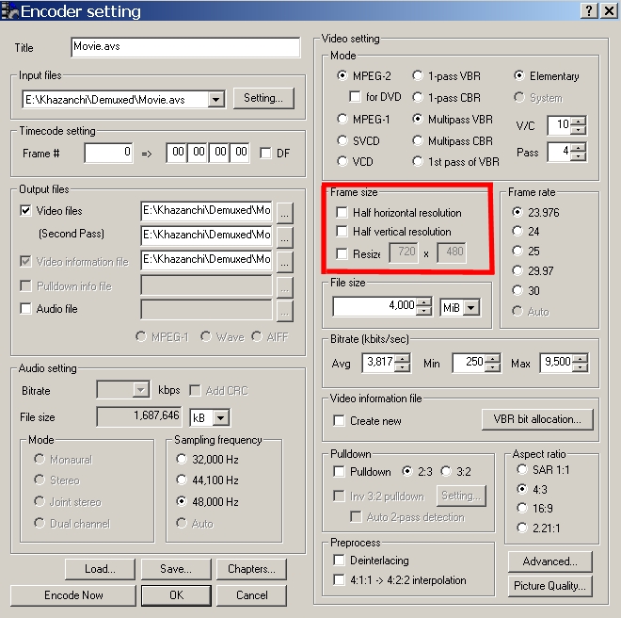Enable the Audio file checkbox
The width and height of the screenshot is (621, 618).
coord(25,309)
